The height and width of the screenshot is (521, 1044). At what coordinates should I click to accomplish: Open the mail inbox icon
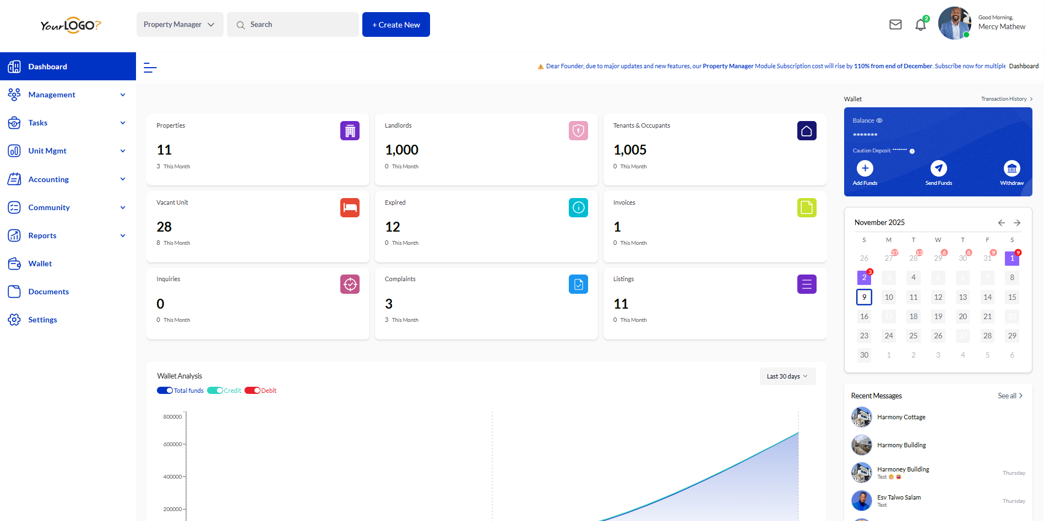point(895,25)
